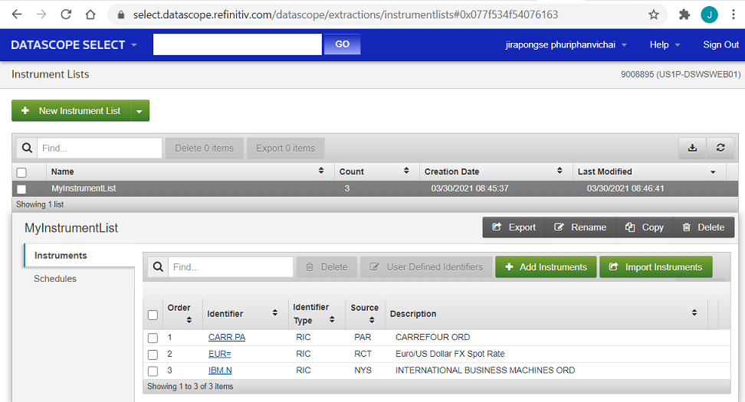Image resolution: width=745 pixels, height=402 pixels.
Task: Click the site lock icon in address bar
Action: point(121,15)
